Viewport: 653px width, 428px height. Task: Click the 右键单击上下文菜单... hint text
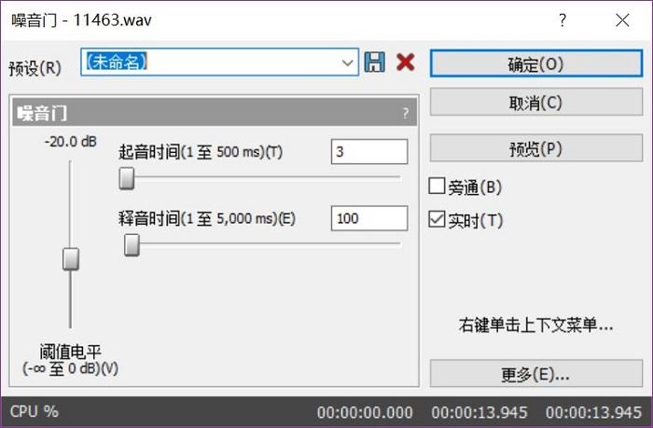[x=536, y=324]
